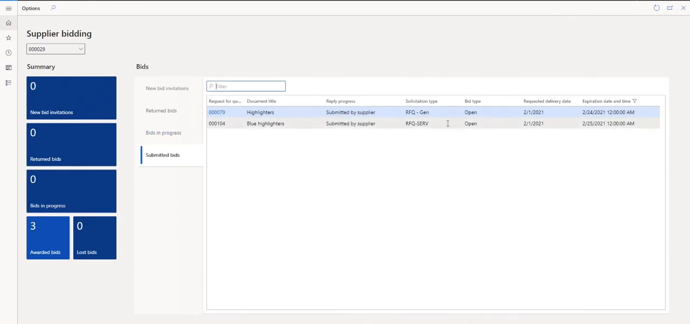Switch to Returned bids tab
Image resolution: width=690 pixels, height=324 pixels.
coord(161,111)
